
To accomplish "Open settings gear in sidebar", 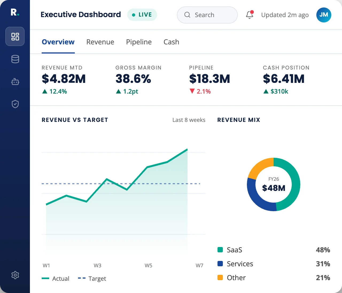I will (x=15, y=275).
